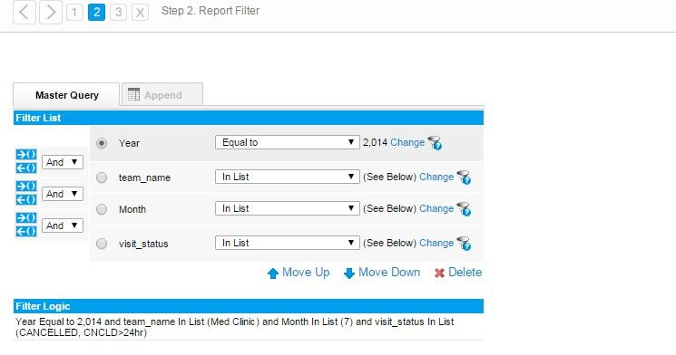Open the Month operator In List dropdown

287,208
